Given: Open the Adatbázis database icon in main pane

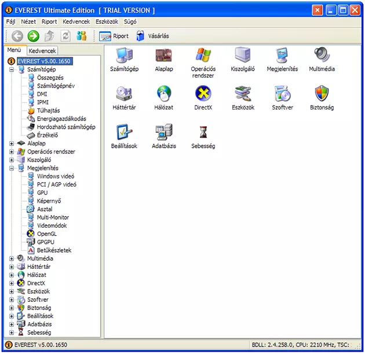Looking at the screenshot, I should (163, 132).
